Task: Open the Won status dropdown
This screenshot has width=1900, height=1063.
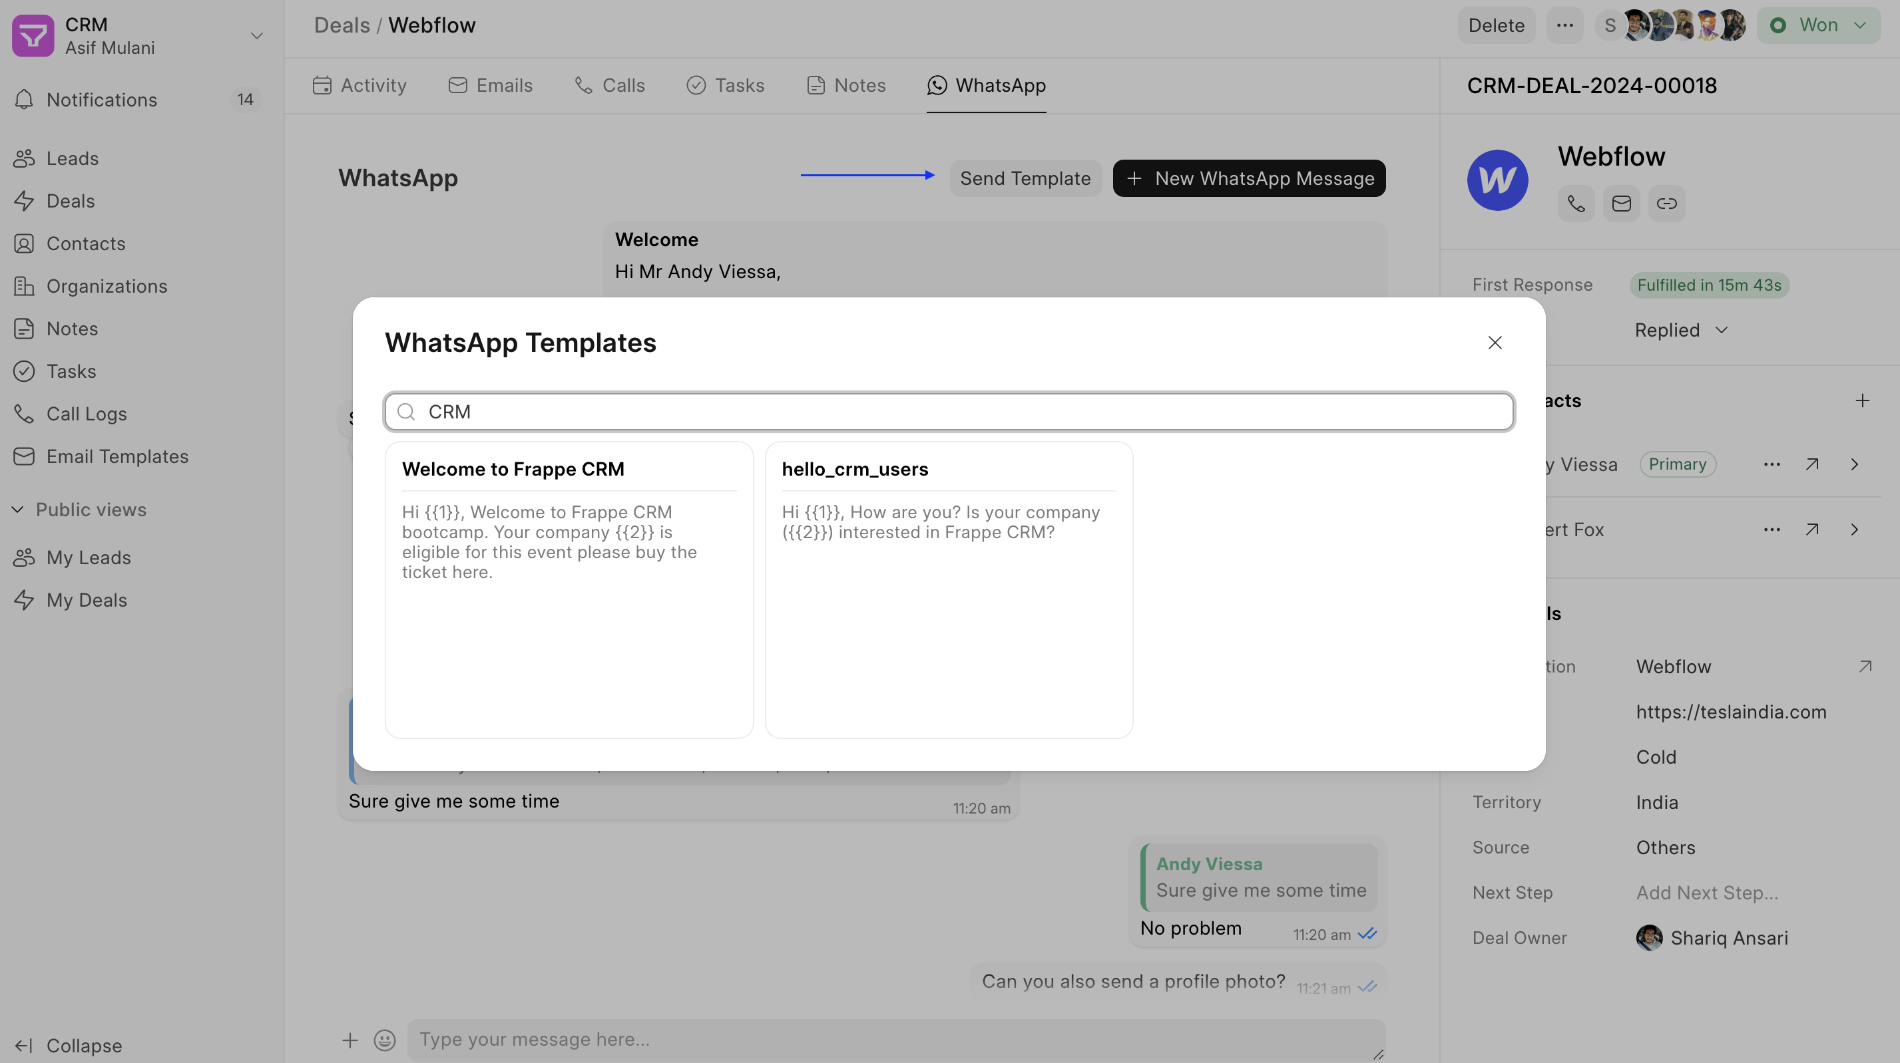Action: coord(1819,26)
